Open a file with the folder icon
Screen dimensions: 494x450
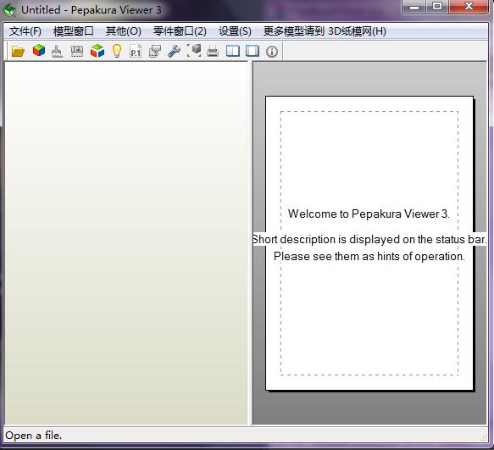(18, 51)
